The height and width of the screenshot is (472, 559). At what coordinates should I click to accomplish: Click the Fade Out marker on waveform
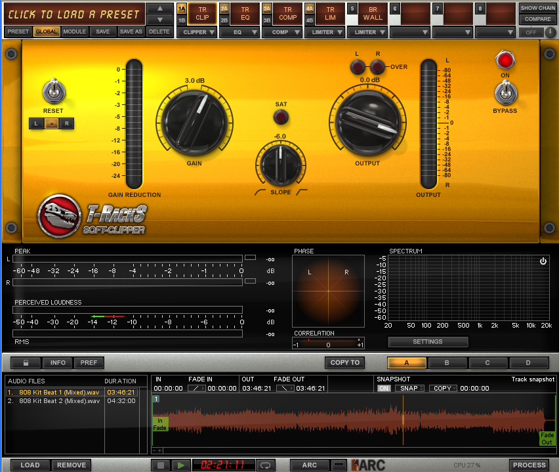tap(547, 439)
